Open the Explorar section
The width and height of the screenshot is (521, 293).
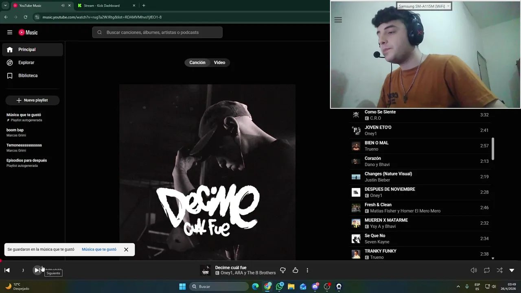(33, 63)
